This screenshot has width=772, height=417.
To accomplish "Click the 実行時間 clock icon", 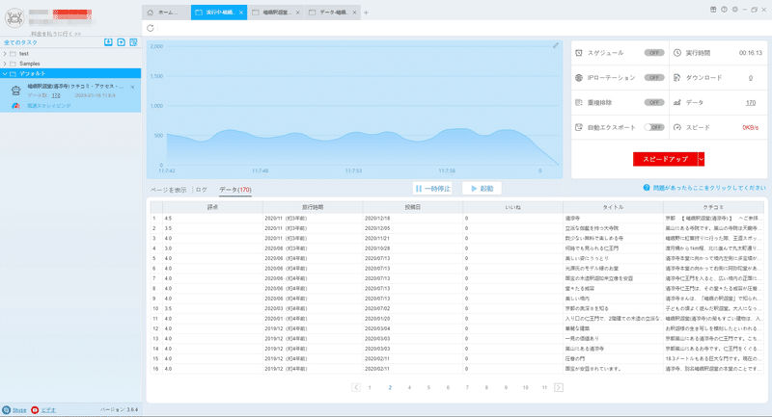I will 677,53.
